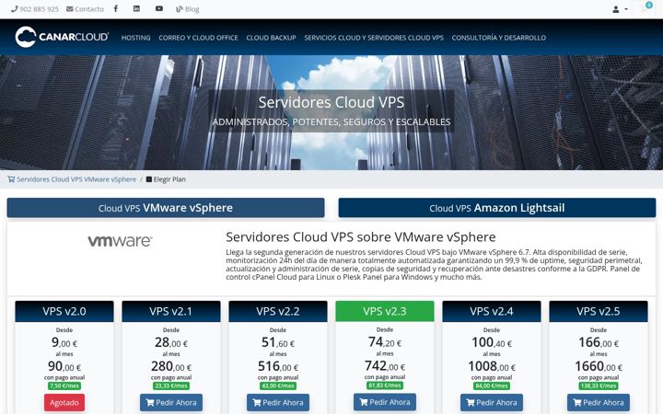Click Pedir Ahora for VPS v2.4
The height and width of the screenshot is (414, 663).
(492, 403)
